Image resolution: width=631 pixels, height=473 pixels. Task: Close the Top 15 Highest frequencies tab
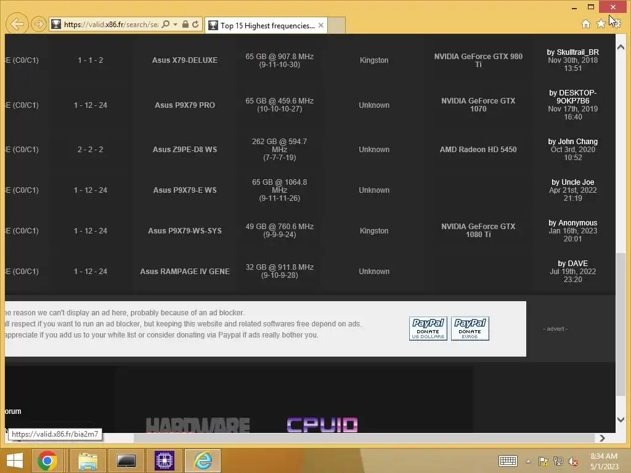(320, 25)
